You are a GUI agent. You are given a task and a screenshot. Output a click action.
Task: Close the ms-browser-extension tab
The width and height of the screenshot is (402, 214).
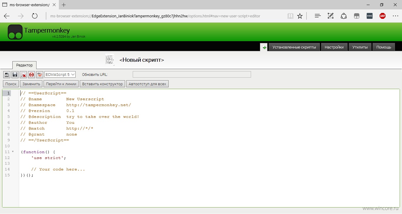[x=54, y=5]
